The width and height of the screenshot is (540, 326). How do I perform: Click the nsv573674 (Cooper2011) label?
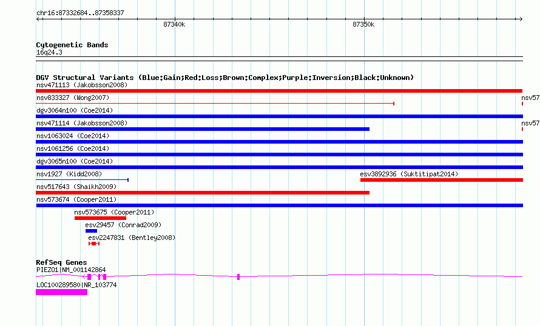[x=76, y=199]
